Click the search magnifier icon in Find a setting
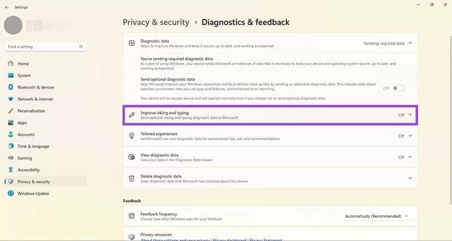452x241 pixels. tap(81, 46)
